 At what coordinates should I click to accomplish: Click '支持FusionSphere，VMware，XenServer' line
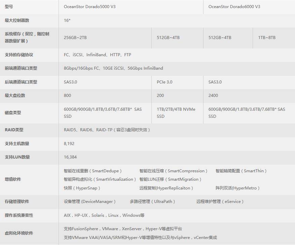click(123, 229)
